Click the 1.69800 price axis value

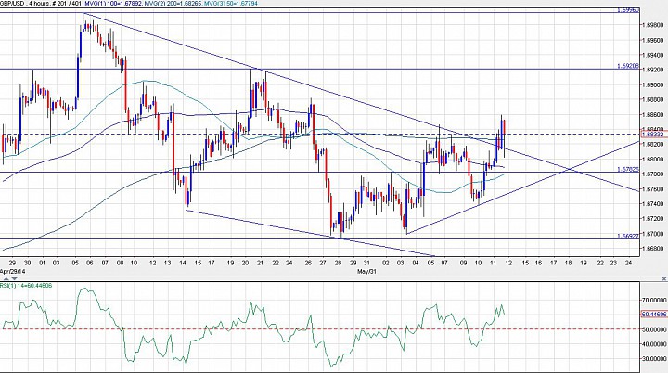[x=652, y=25]
